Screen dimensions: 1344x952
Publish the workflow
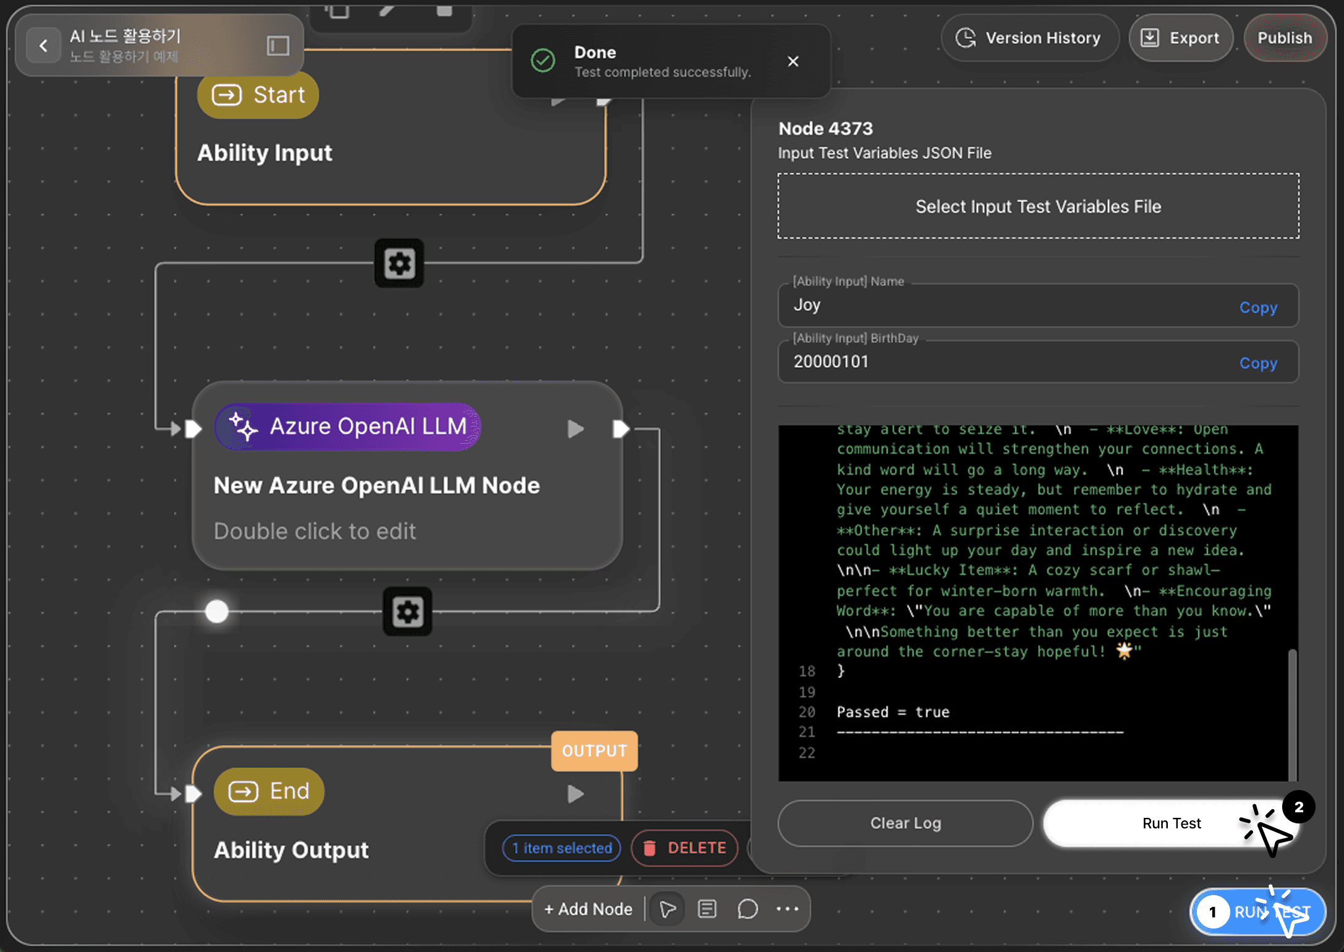[x=1285, y=38]
